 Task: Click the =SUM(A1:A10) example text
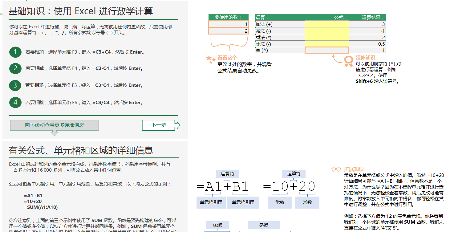[41, 207]
